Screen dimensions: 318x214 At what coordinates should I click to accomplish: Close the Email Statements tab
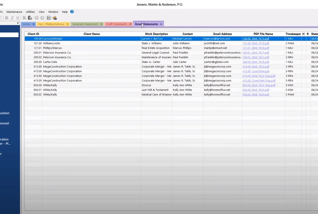(161, 24)
